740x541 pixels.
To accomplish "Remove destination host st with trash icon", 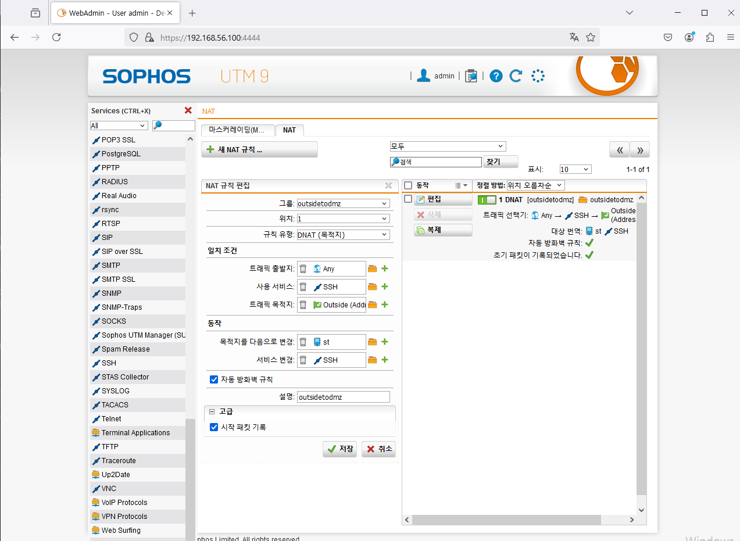I will click(x=303, y=342).
